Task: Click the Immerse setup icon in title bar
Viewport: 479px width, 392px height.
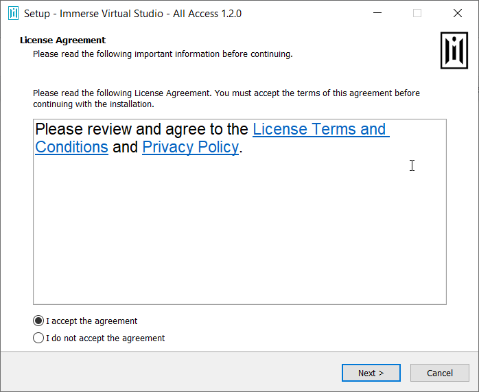Action: tap(13, 13)
